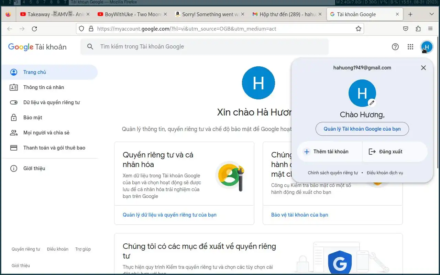Click footer Quyền riêng tư link

(26, 249)
